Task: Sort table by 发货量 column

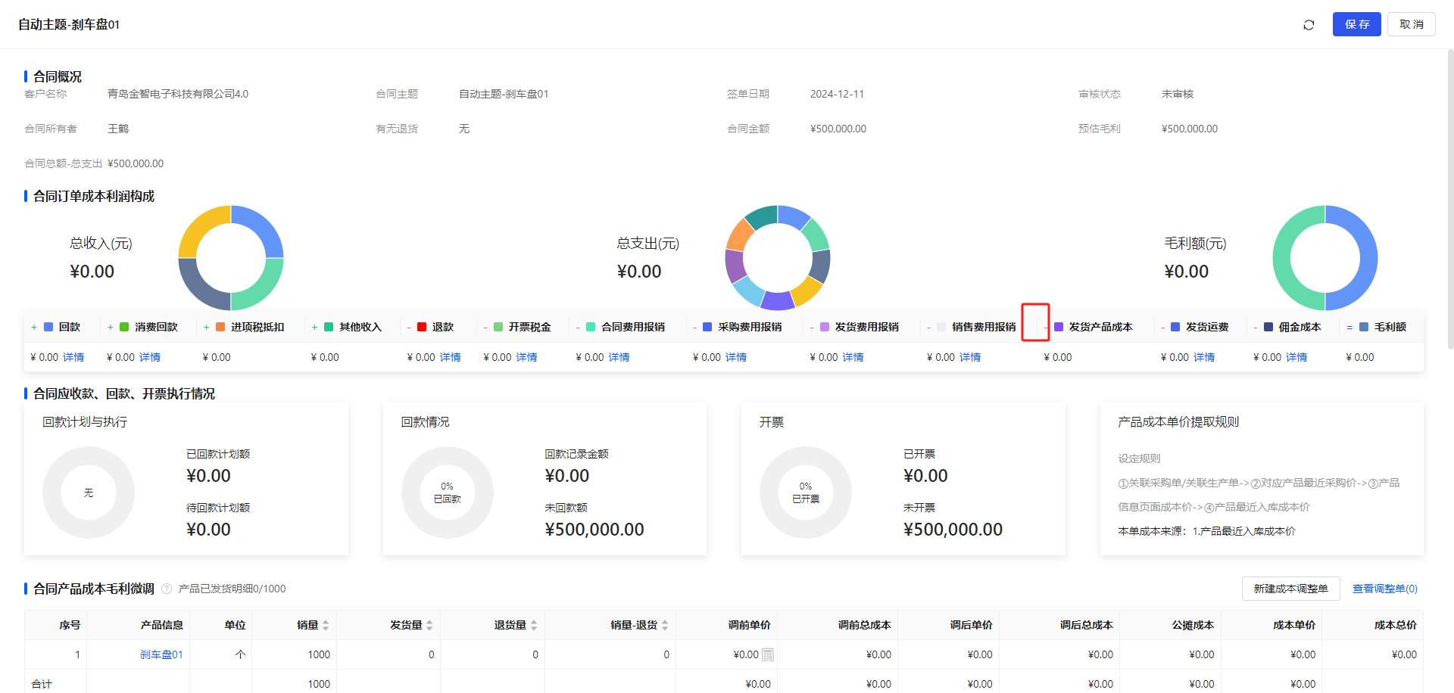Action: tap(429, 625)
